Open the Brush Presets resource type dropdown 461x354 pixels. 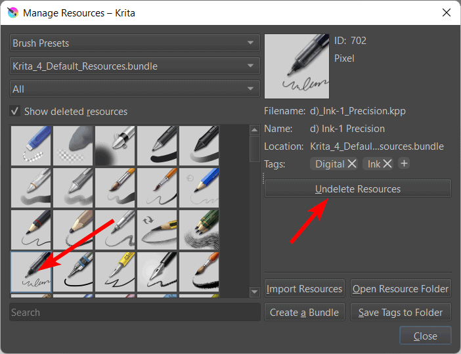pyautogui.click(x=135, y=43)
